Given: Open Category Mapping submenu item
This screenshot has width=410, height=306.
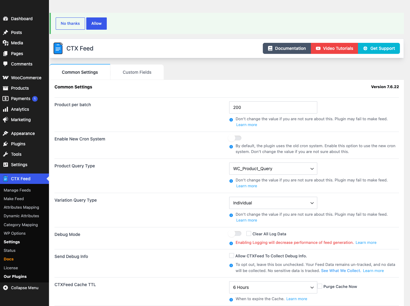Looking at the screenshot, I should (x=21, y=225).
